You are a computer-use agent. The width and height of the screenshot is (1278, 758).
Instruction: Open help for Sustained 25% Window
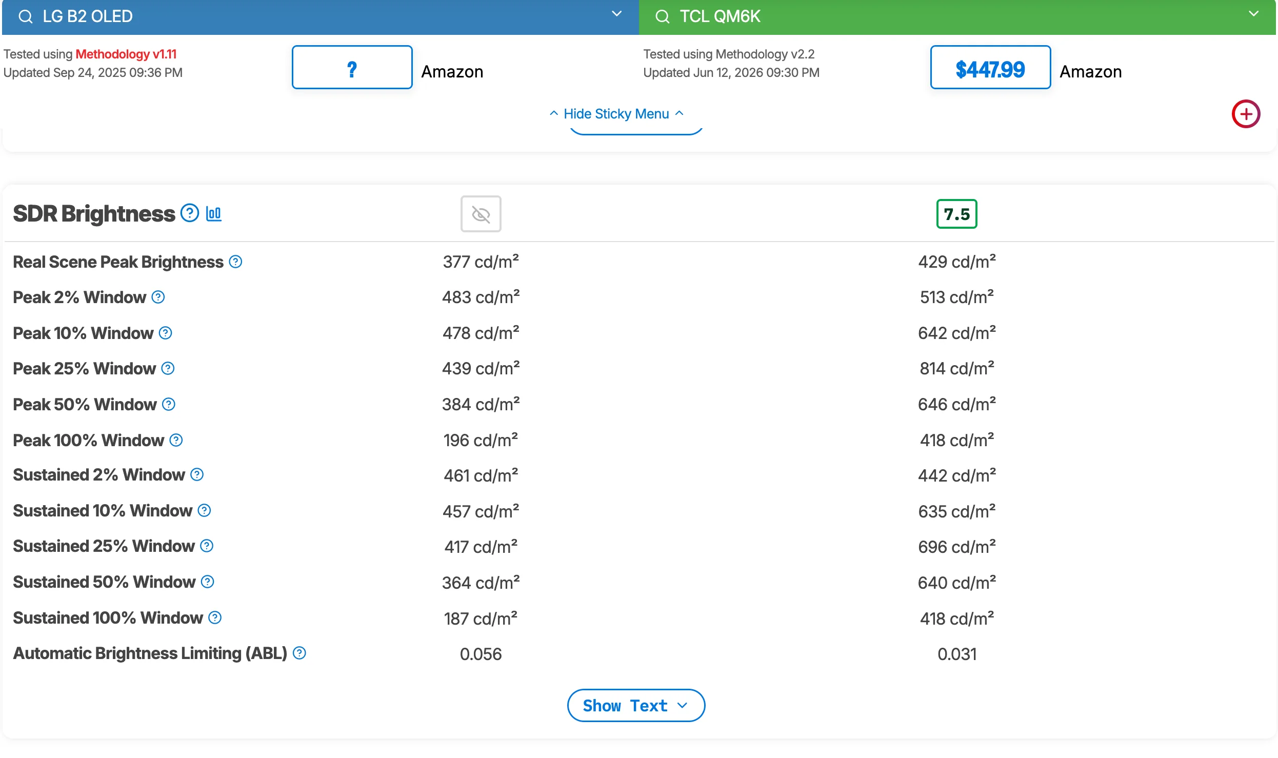click(207, 546)
